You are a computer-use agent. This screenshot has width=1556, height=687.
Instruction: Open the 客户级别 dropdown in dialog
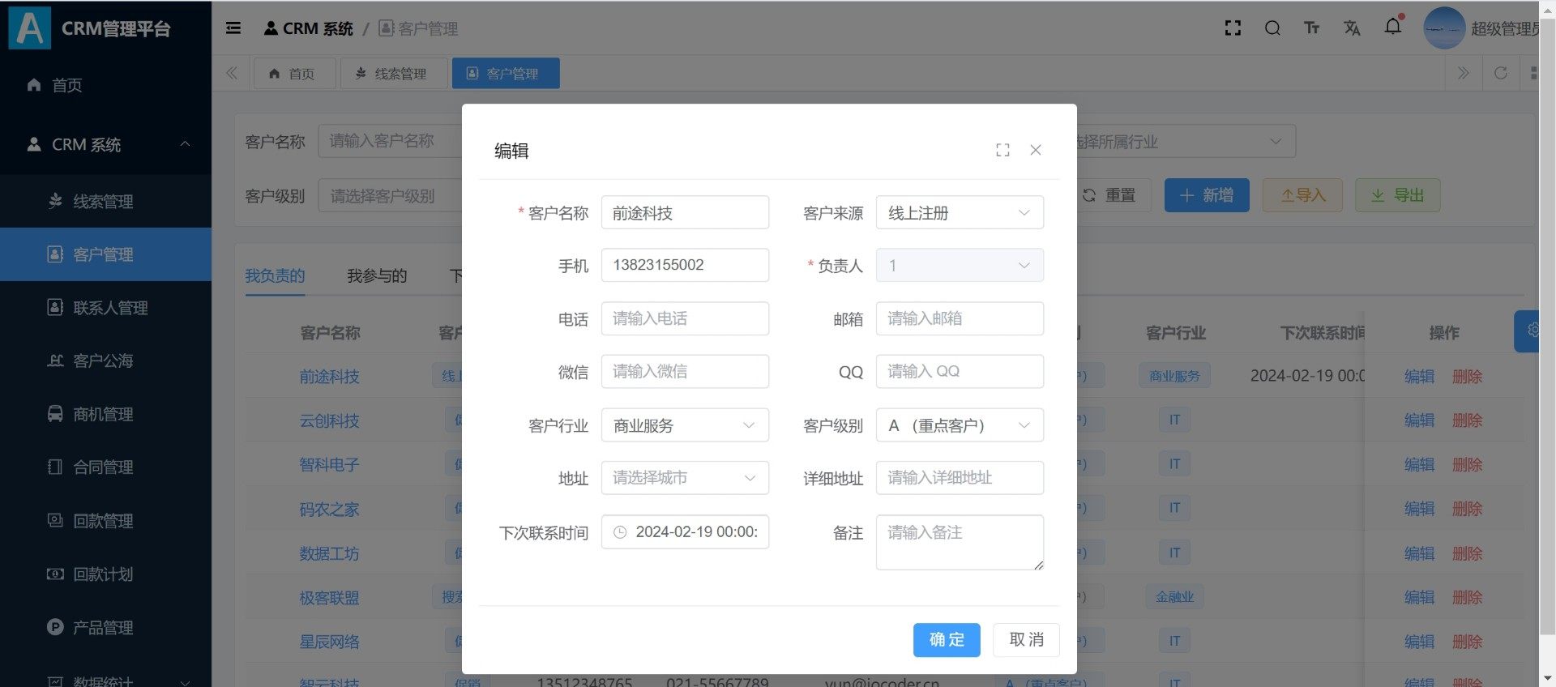[959, 425]
